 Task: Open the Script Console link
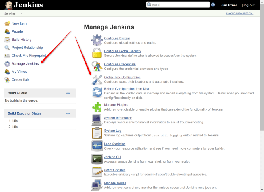[114, 170]
